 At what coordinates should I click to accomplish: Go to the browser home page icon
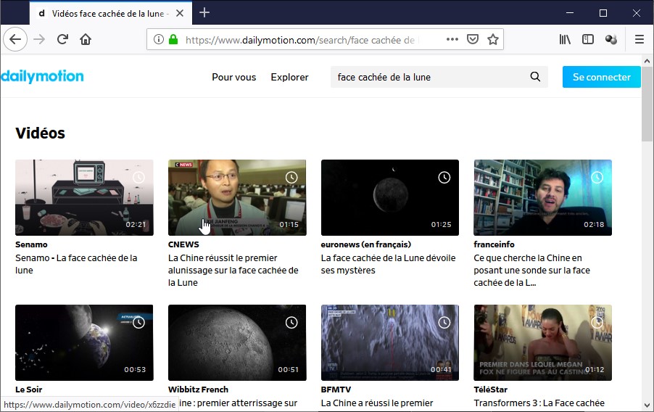pos(86,39)
